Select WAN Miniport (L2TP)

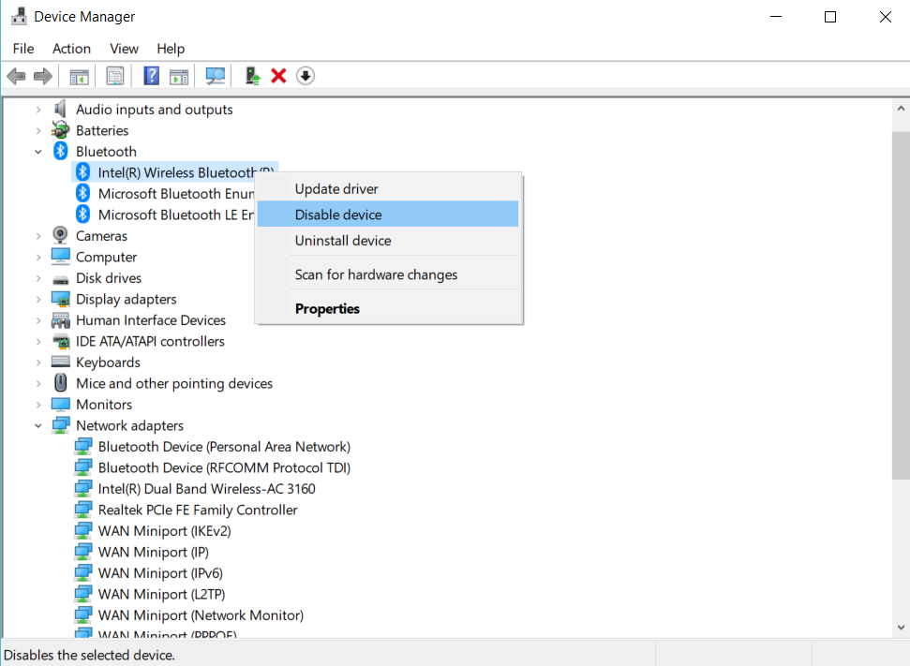162,594
